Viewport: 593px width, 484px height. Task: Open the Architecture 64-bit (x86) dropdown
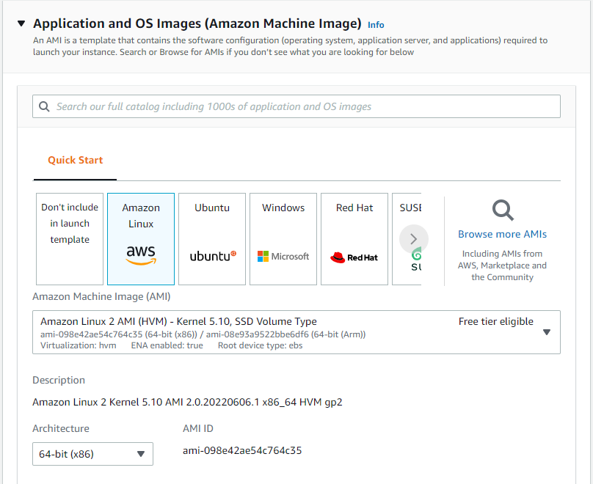pyautogui.click(x=92, y=454)
